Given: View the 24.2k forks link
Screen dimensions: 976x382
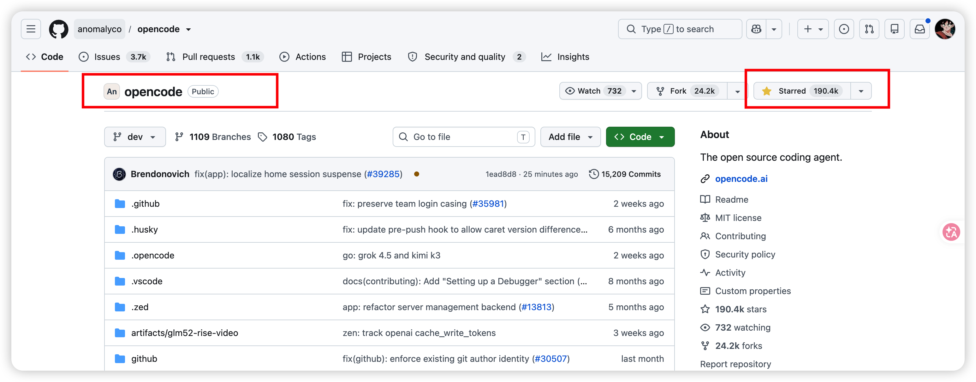Looking at the screenshot, I should click(738, 346).
